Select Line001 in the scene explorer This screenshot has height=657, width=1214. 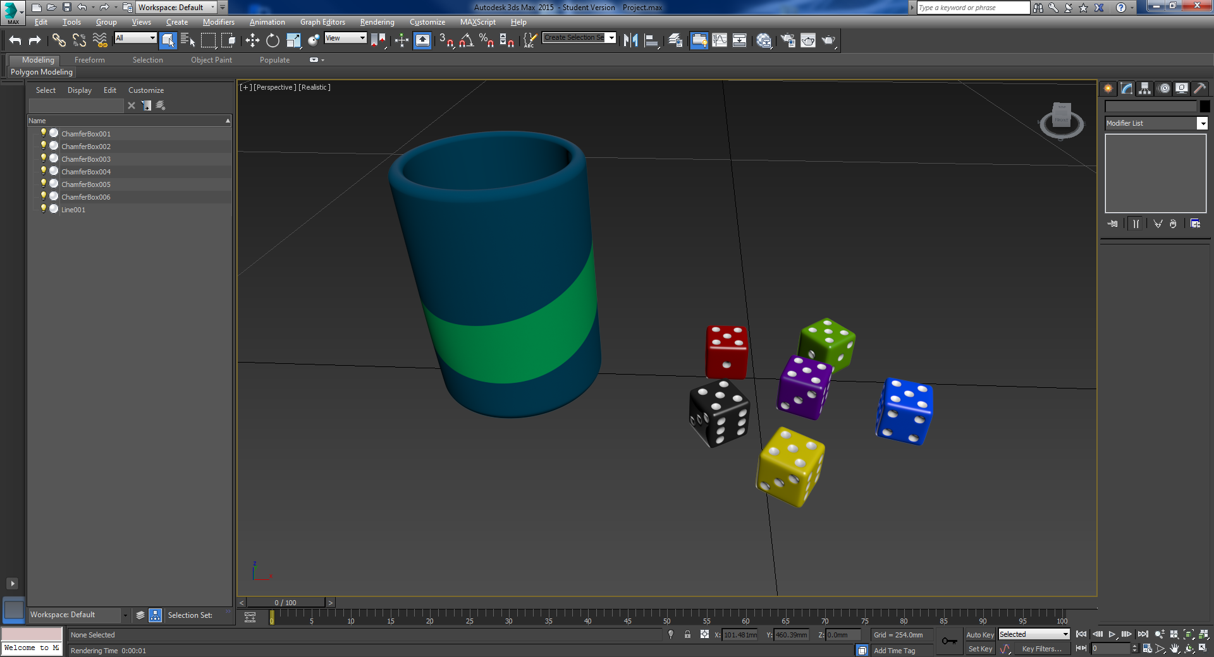pyautogui.click(x=73, y=210)
